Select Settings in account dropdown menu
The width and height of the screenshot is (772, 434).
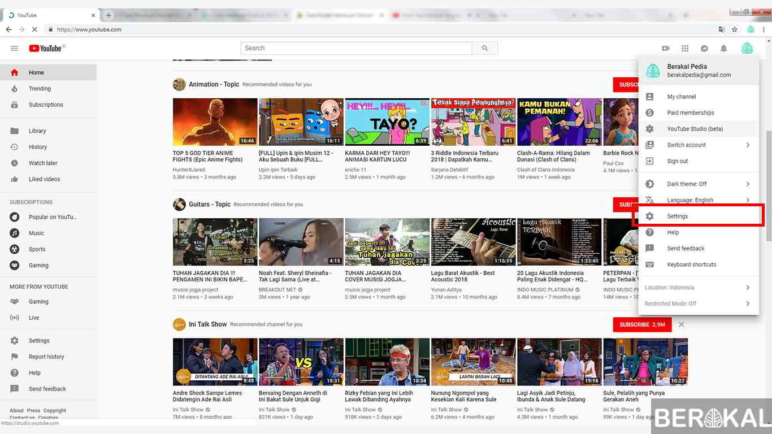pyautogui.click(x=699, y=216)
